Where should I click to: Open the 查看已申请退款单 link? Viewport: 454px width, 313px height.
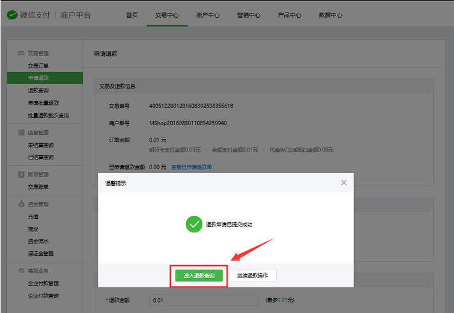tap(192, 167)
